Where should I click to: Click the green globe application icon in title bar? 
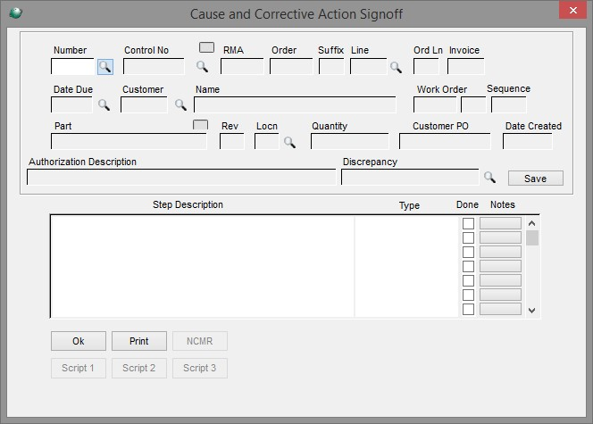[x=15, y=13]
